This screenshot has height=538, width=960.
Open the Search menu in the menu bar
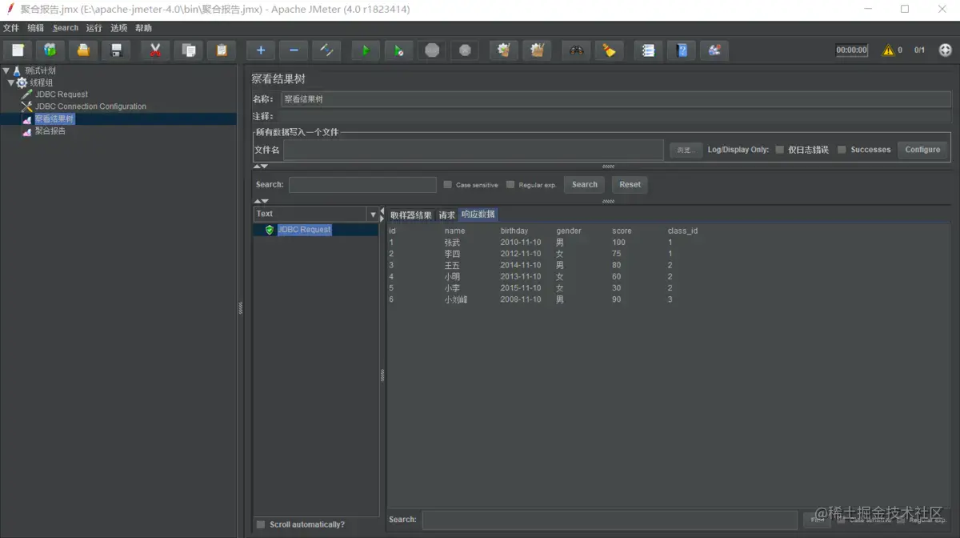pos(66,28)
